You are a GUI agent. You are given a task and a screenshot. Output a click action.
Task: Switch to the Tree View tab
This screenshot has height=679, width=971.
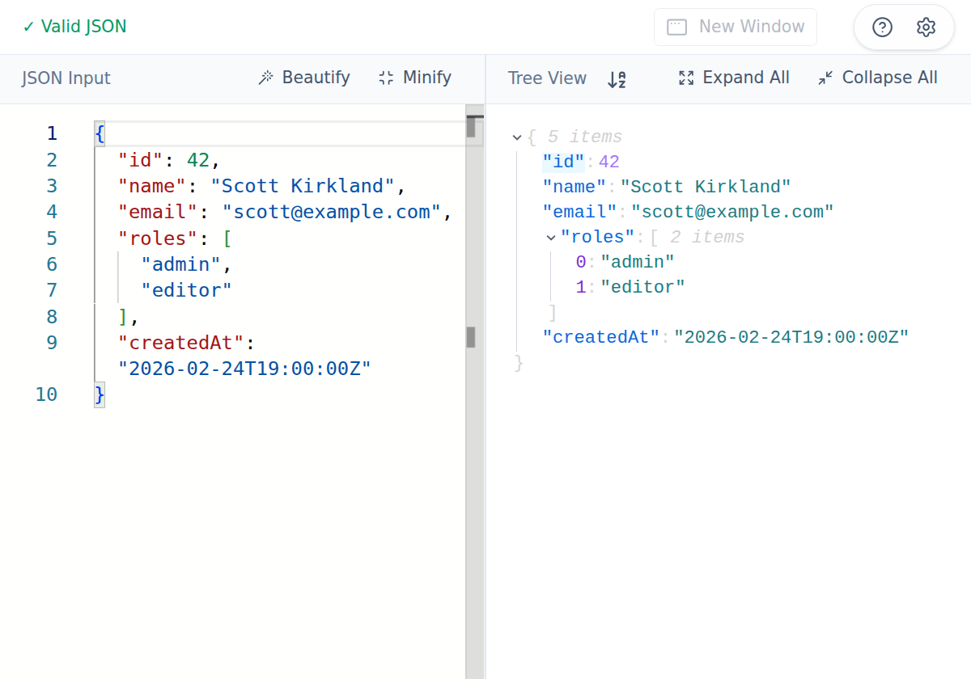coord(547,78)
